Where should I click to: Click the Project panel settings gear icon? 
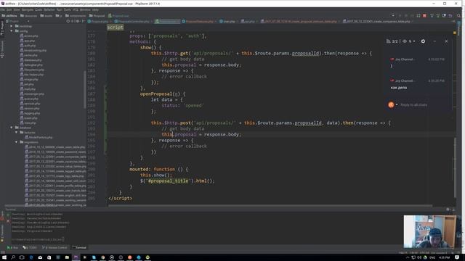click(78, 21)
